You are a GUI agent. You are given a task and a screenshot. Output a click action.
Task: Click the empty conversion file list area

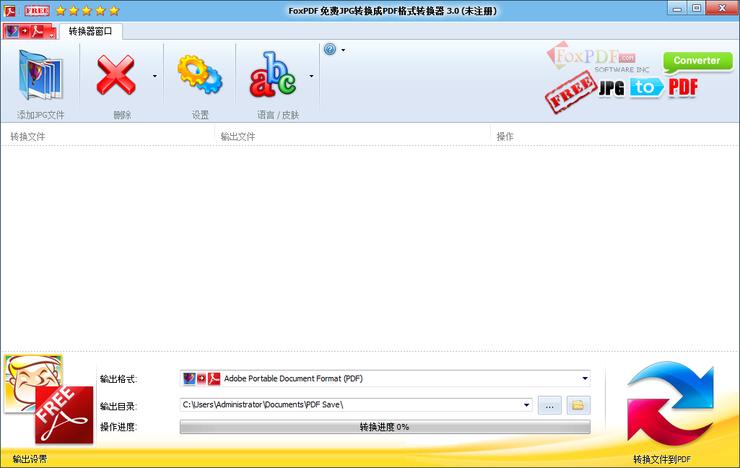tap(370, 248)
